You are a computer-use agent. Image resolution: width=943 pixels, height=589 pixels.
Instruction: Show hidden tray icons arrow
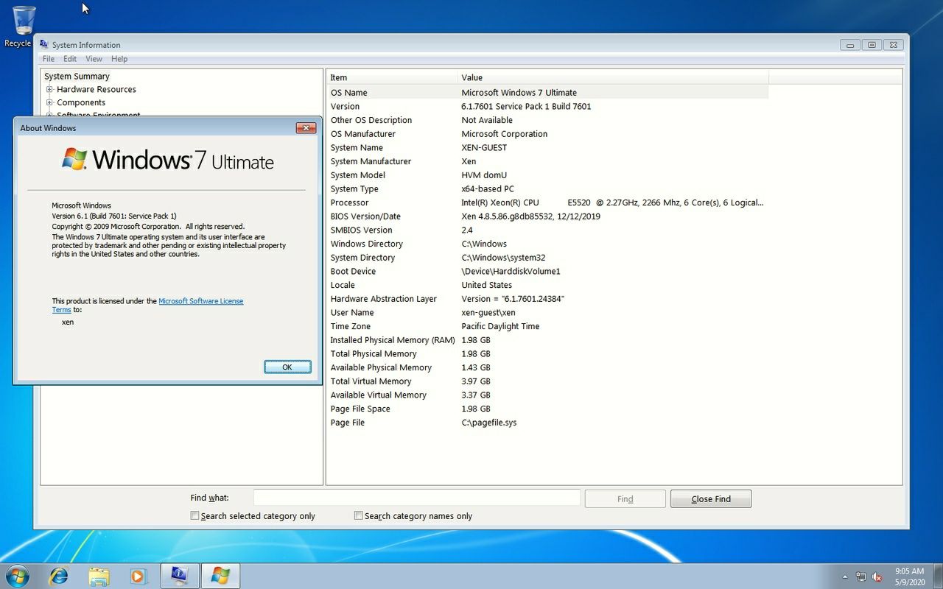(844, 576)
